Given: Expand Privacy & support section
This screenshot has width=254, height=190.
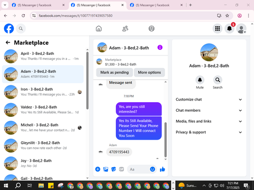Looking at the screenshot, I should point(209,132).
